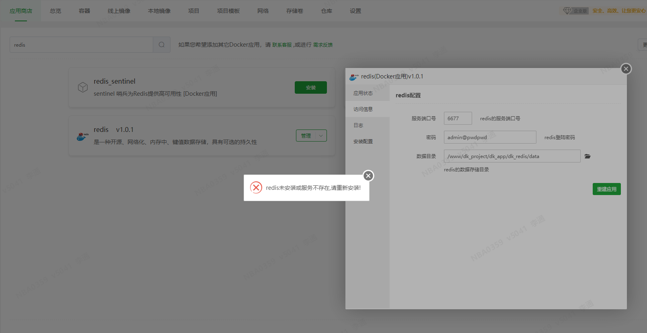Click the 服务端口号 field showing 6677
647x333 pixels.
click(458, 118)
